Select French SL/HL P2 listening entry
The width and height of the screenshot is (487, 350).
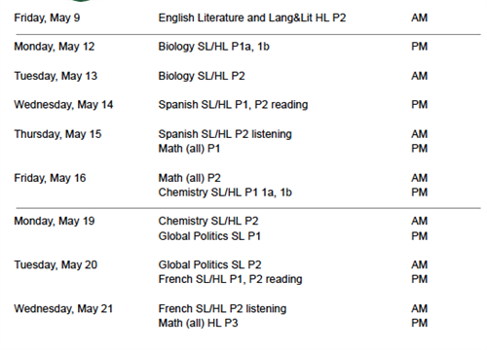(x=222, y=309)
